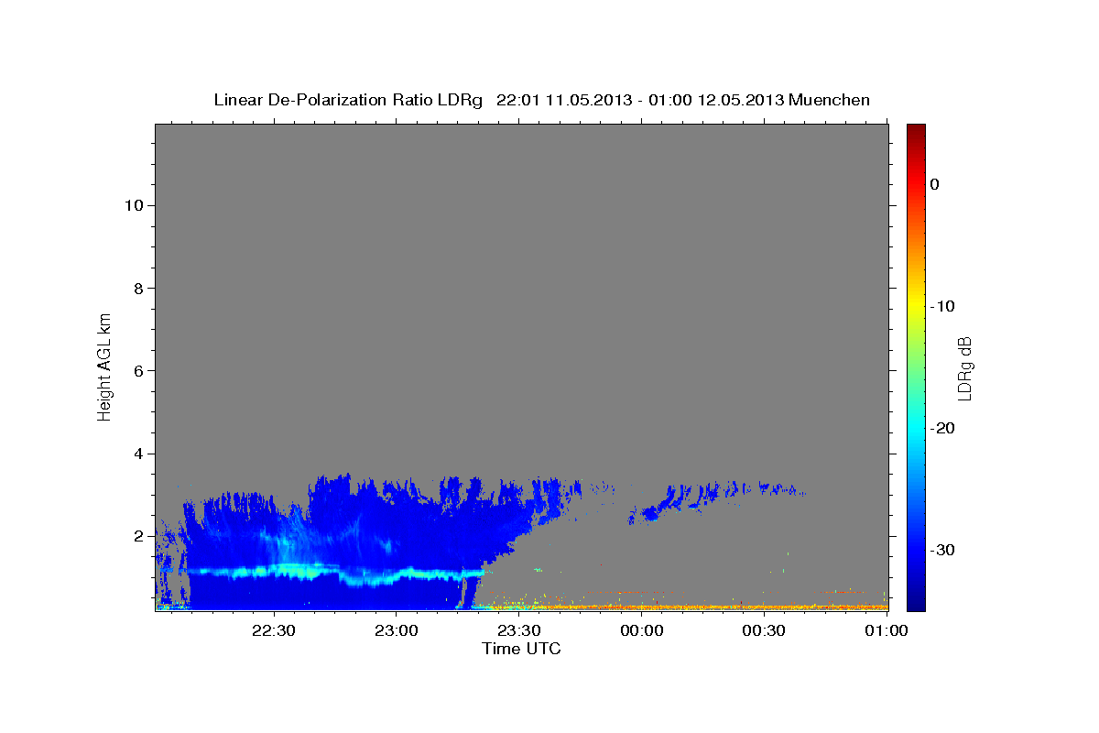Screen dimensions: 1099x733
Task: Click colorbar value 0
Action: pos(934,184)
